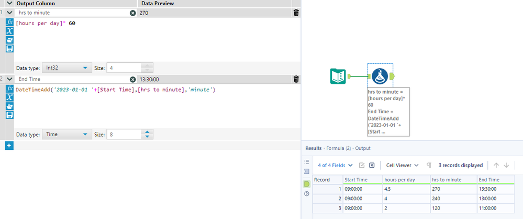Click the Size field showing 8
This screenshot has width=523, height=219.
124,135
